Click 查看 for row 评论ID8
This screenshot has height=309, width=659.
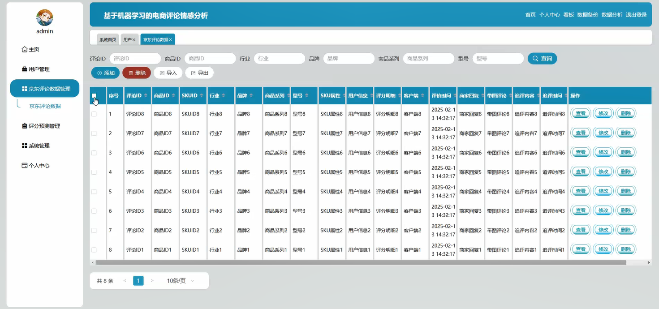click(x=581, y=114)
